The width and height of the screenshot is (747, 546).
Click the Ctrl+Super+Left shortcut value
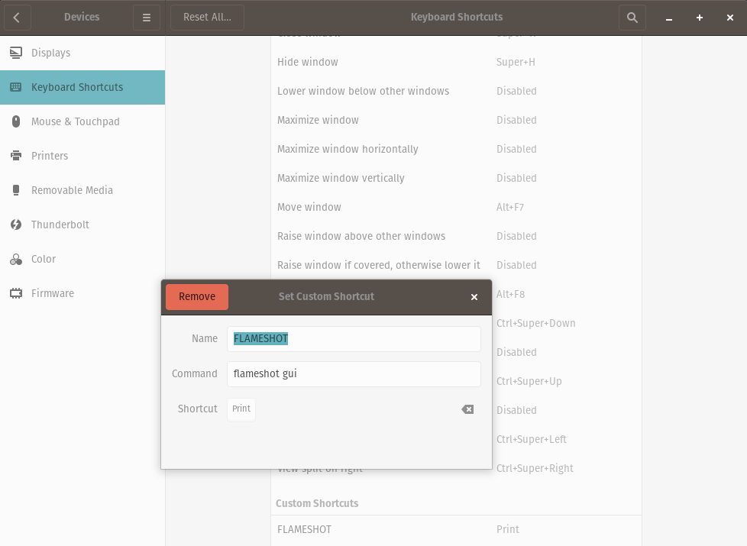tap(531, 439)
